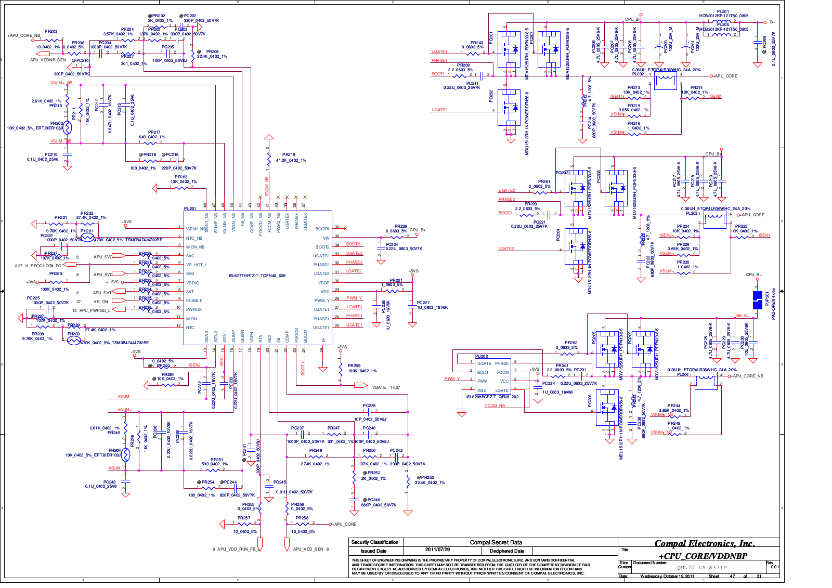
Task: Select the '+CPU_CORE/VDDNBP' sheet title
Action: (x=703, y=556)
